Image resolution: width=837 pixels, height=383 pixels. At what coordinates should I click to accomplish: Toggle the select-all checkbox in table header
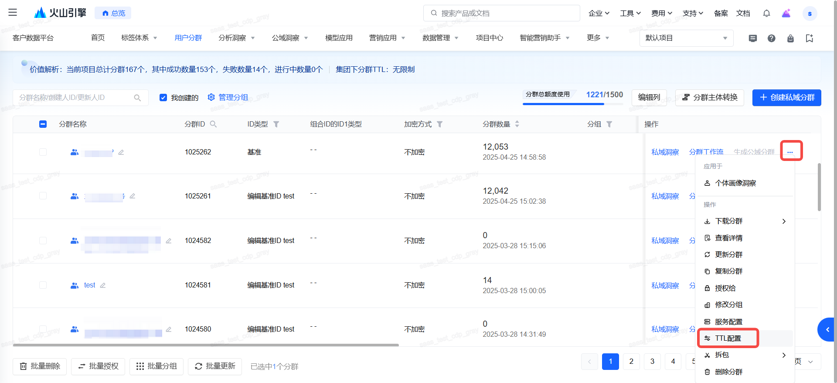point(43,124)
